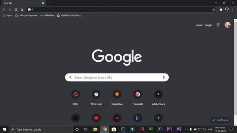Open the clock showing 02:47 PM
This screenshot has height=133, width=237.
point(220,129)
